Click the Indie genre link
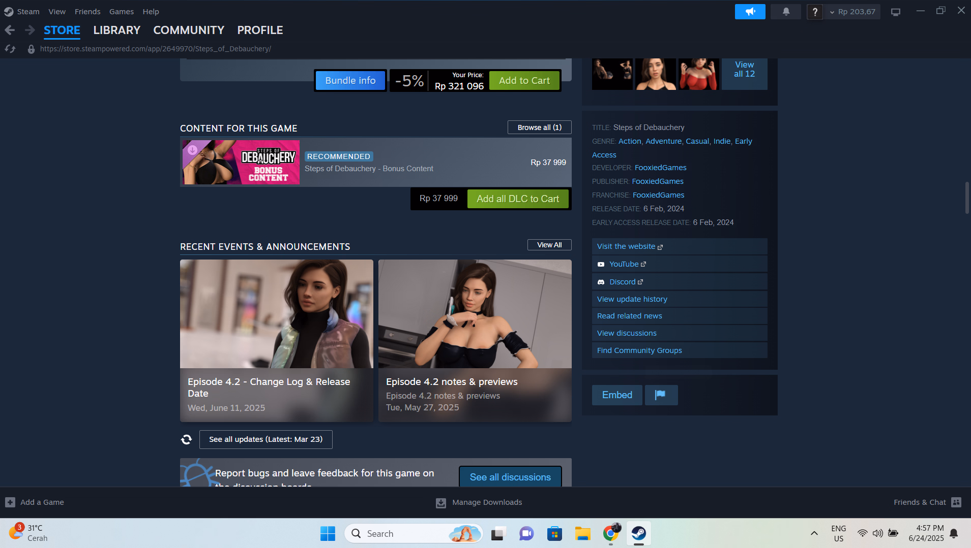The image size is (971, 548). (x=722, y=141)
